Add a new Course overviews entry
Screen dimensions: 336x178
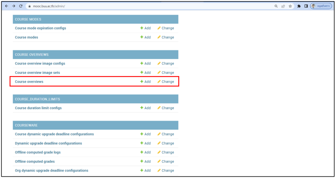145,82
